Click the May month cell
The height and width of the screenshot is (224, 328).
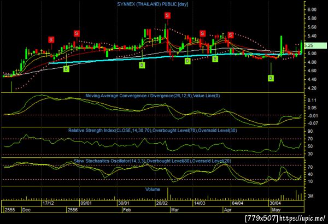click(x=287, y=210)
